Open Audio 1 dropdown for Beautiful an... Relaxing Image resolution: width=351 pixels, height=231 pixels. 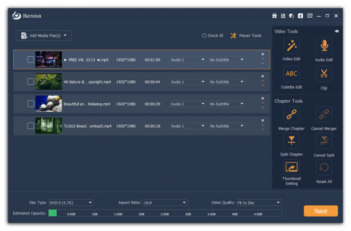(188, 104)
